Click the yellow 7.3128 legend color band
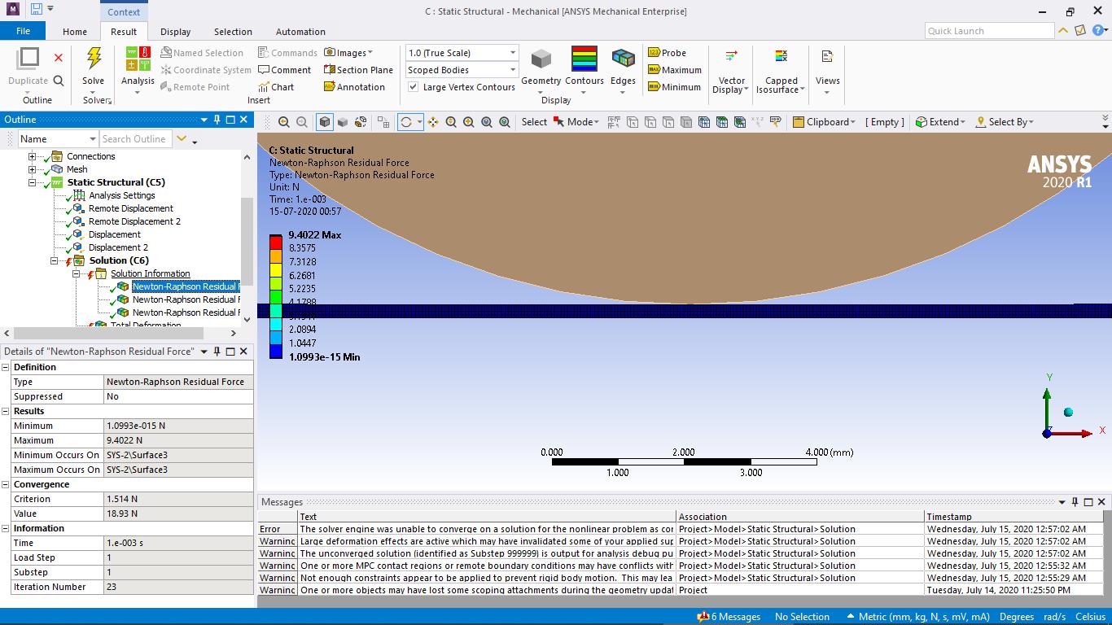The height and width of the screenshot is (625, 1112). coord(276,269)
